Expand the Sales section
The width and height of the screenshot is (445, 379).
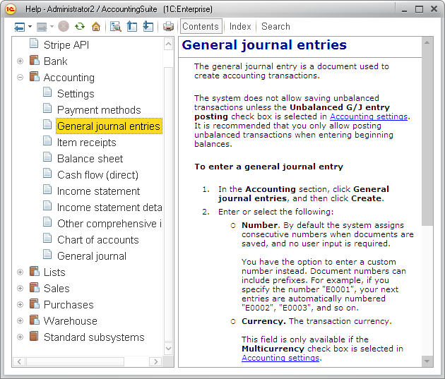point(20,288)
